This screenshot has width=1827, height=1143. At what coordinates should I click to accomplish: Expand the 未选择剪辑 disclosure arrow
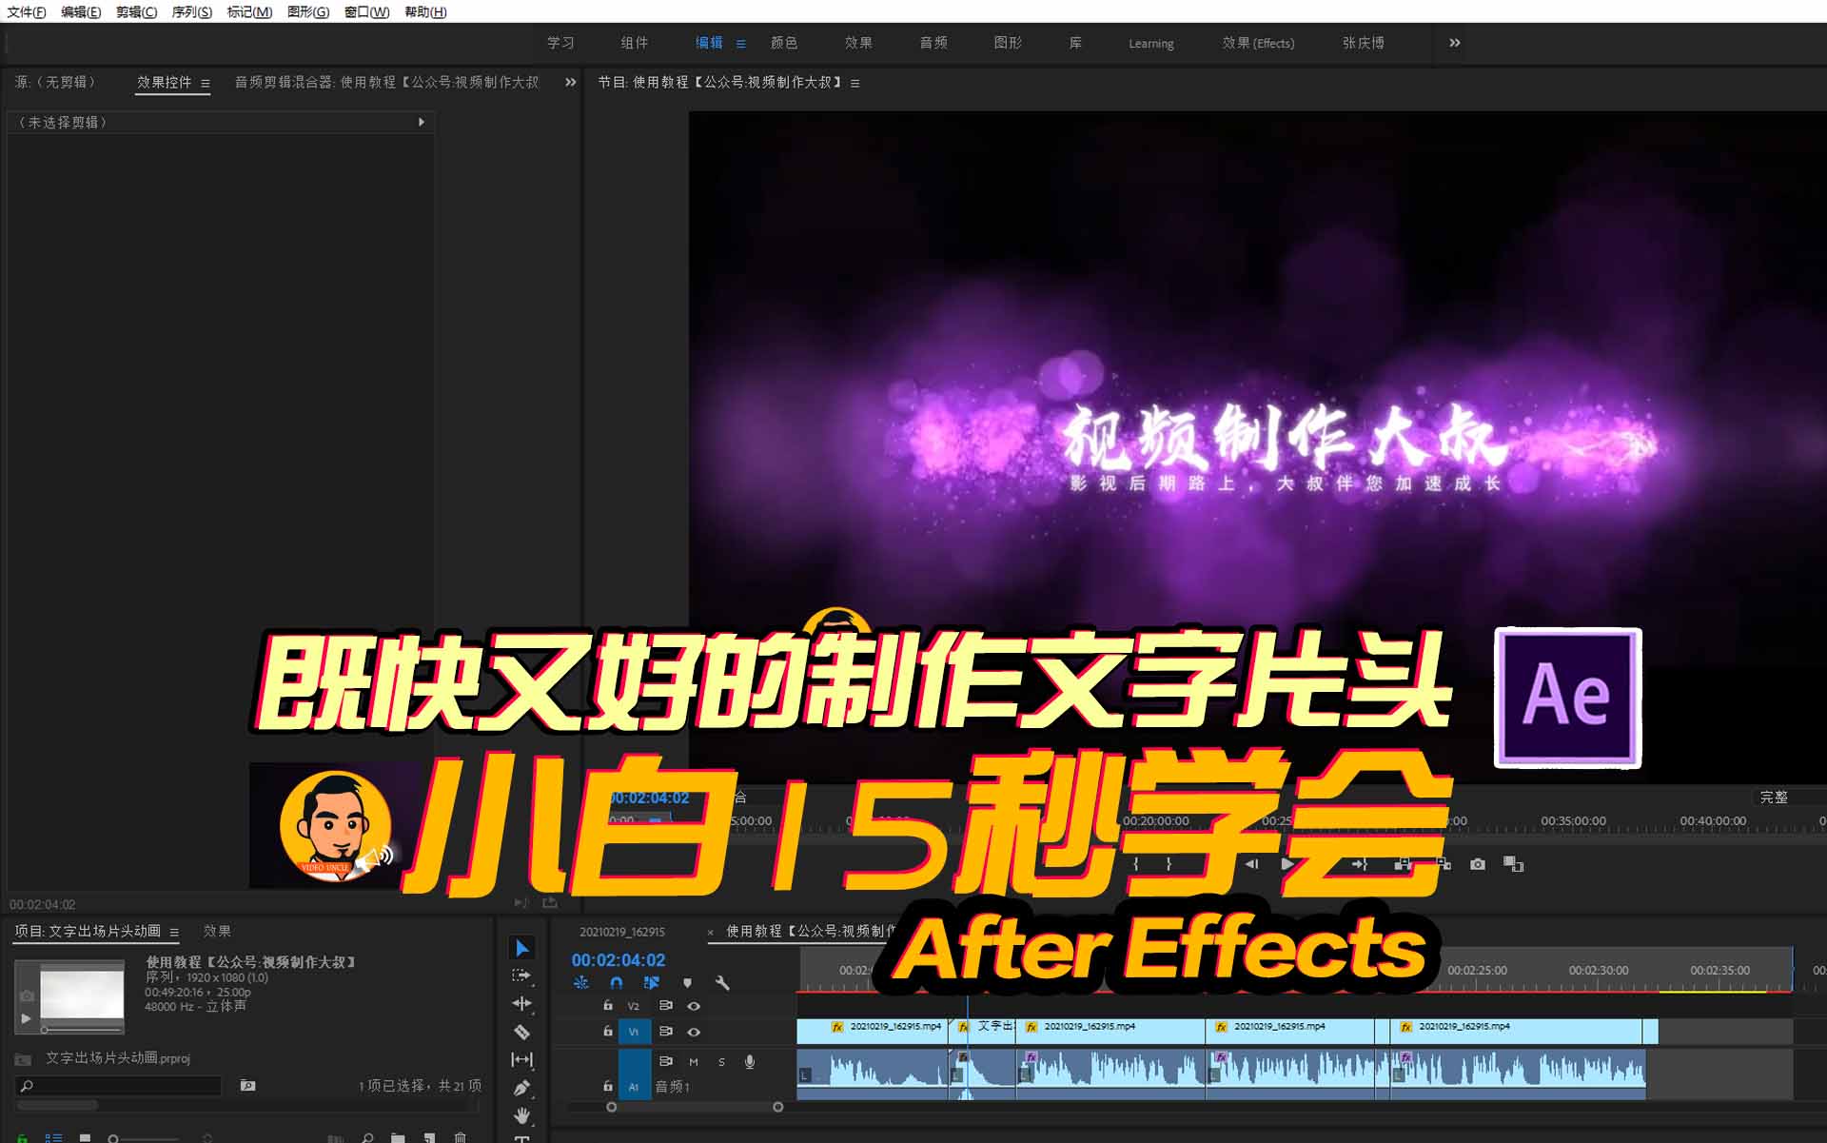(422, 122)
